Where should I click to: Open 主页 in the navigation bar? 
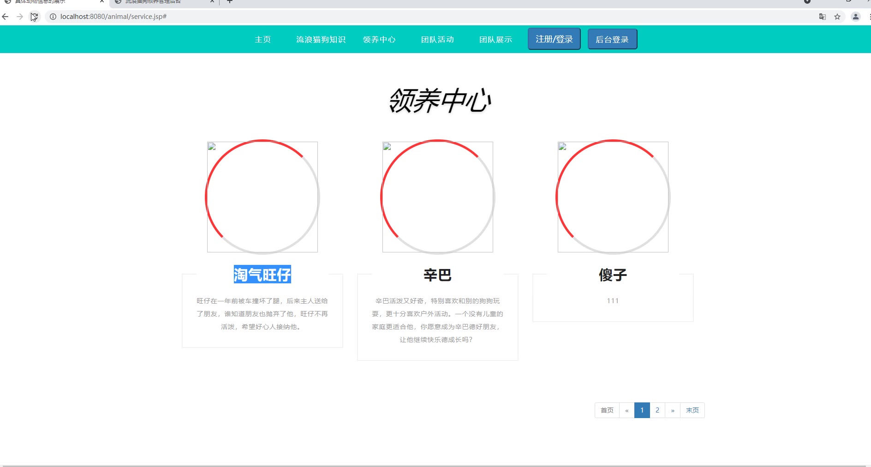click(x=262, y=40)
